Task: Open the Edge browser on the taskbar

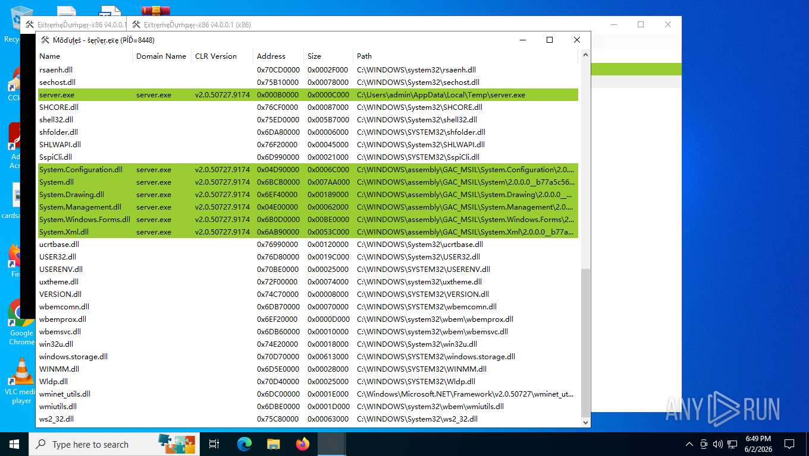Action: click(244, 444)
